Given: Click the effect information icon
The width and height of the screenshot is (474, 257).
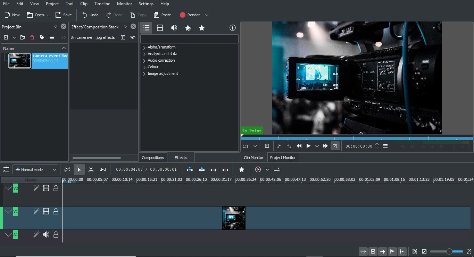Looking at the screenshot, I should 232,28.
